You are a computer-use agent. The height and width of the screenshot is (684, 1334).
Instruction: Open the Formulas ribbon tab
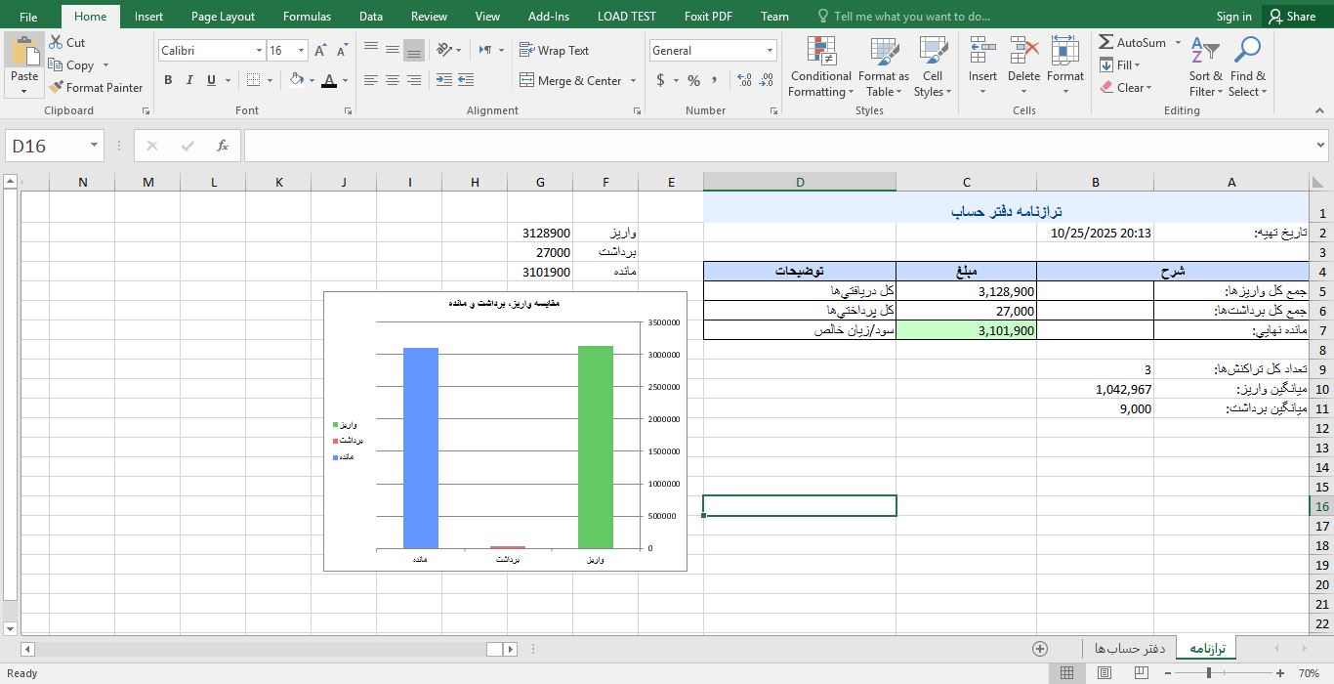307,17
